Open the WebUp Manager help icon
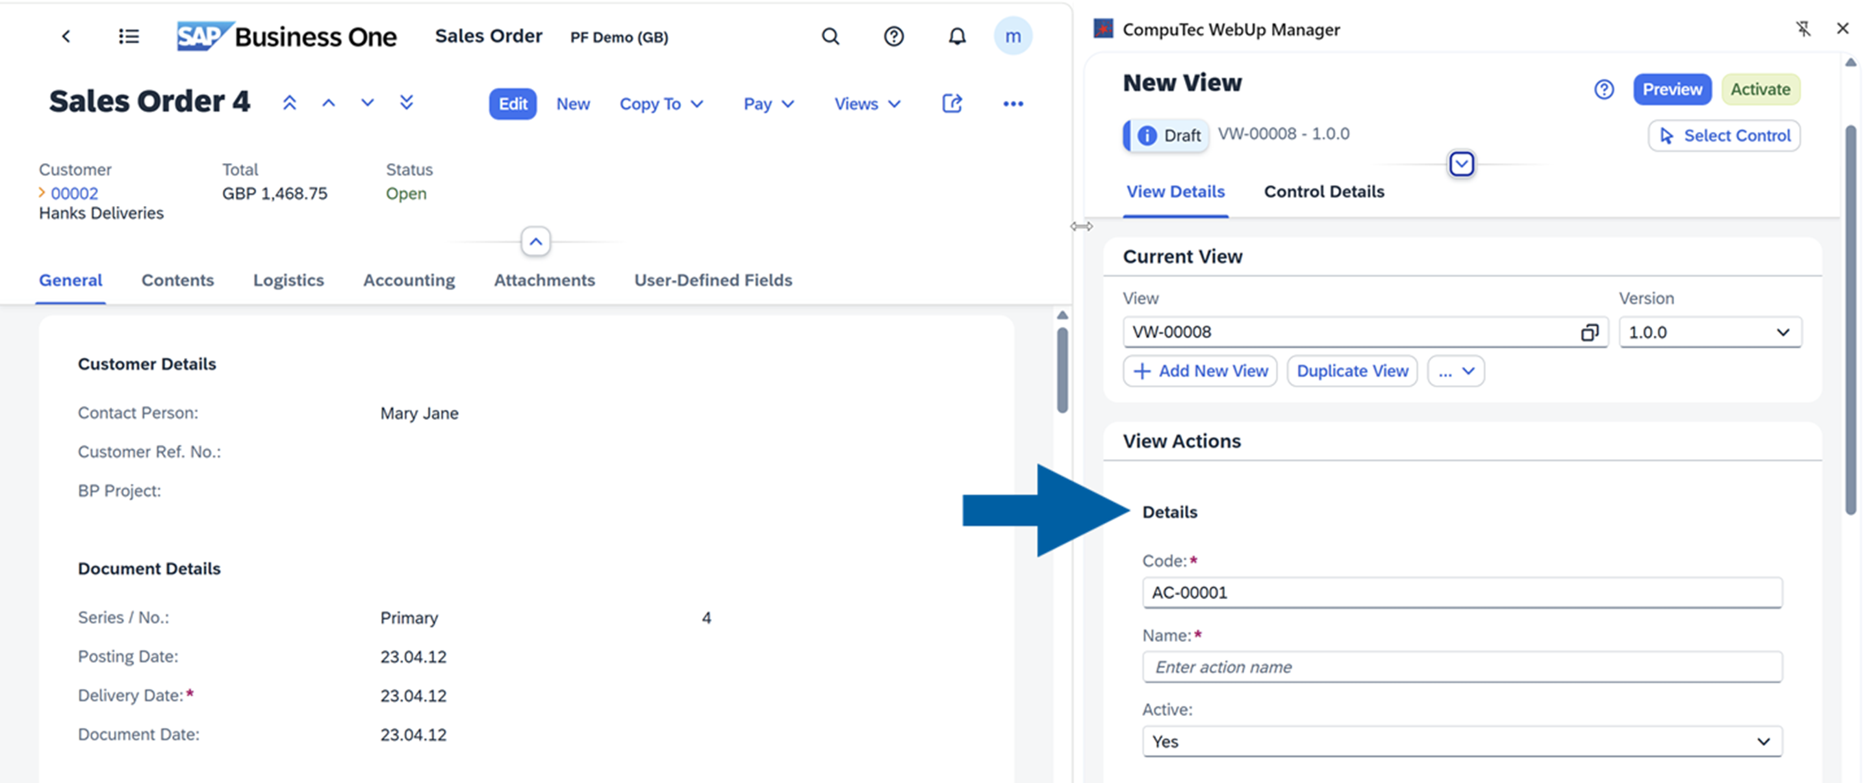1871x783 pixels. 1605,89
